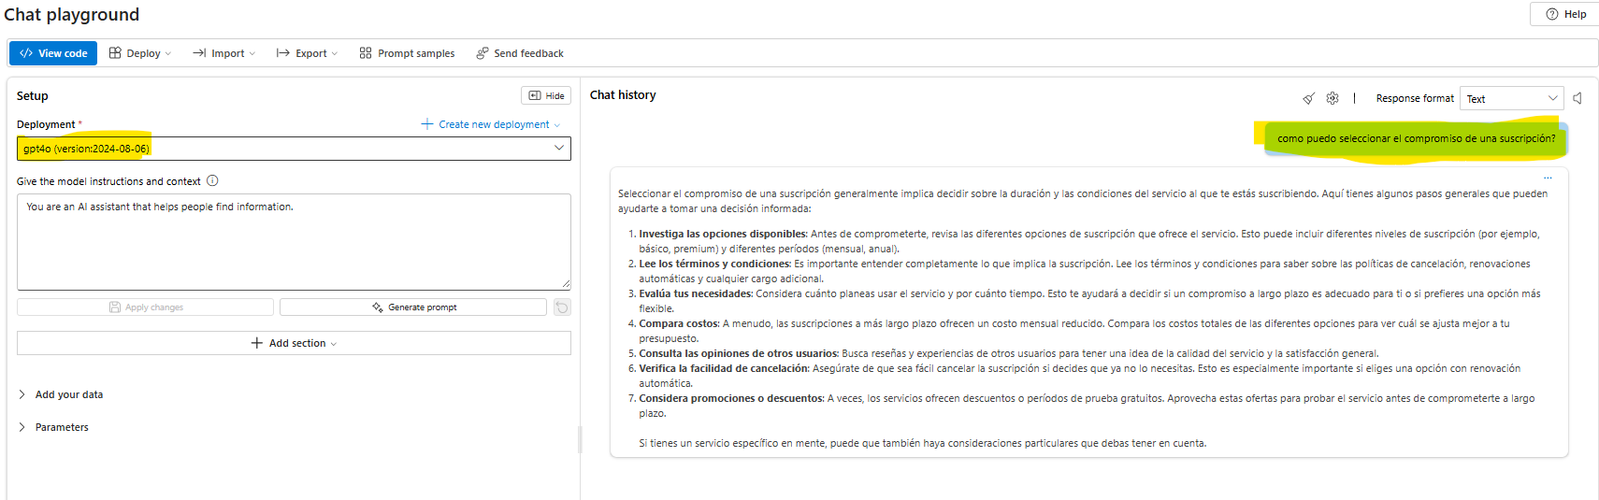Click 'Verifica la facilidad de cancelación' text
The width and height of the screenshot is (1599, 500).
pyautogui.click(x=724, y=368)
